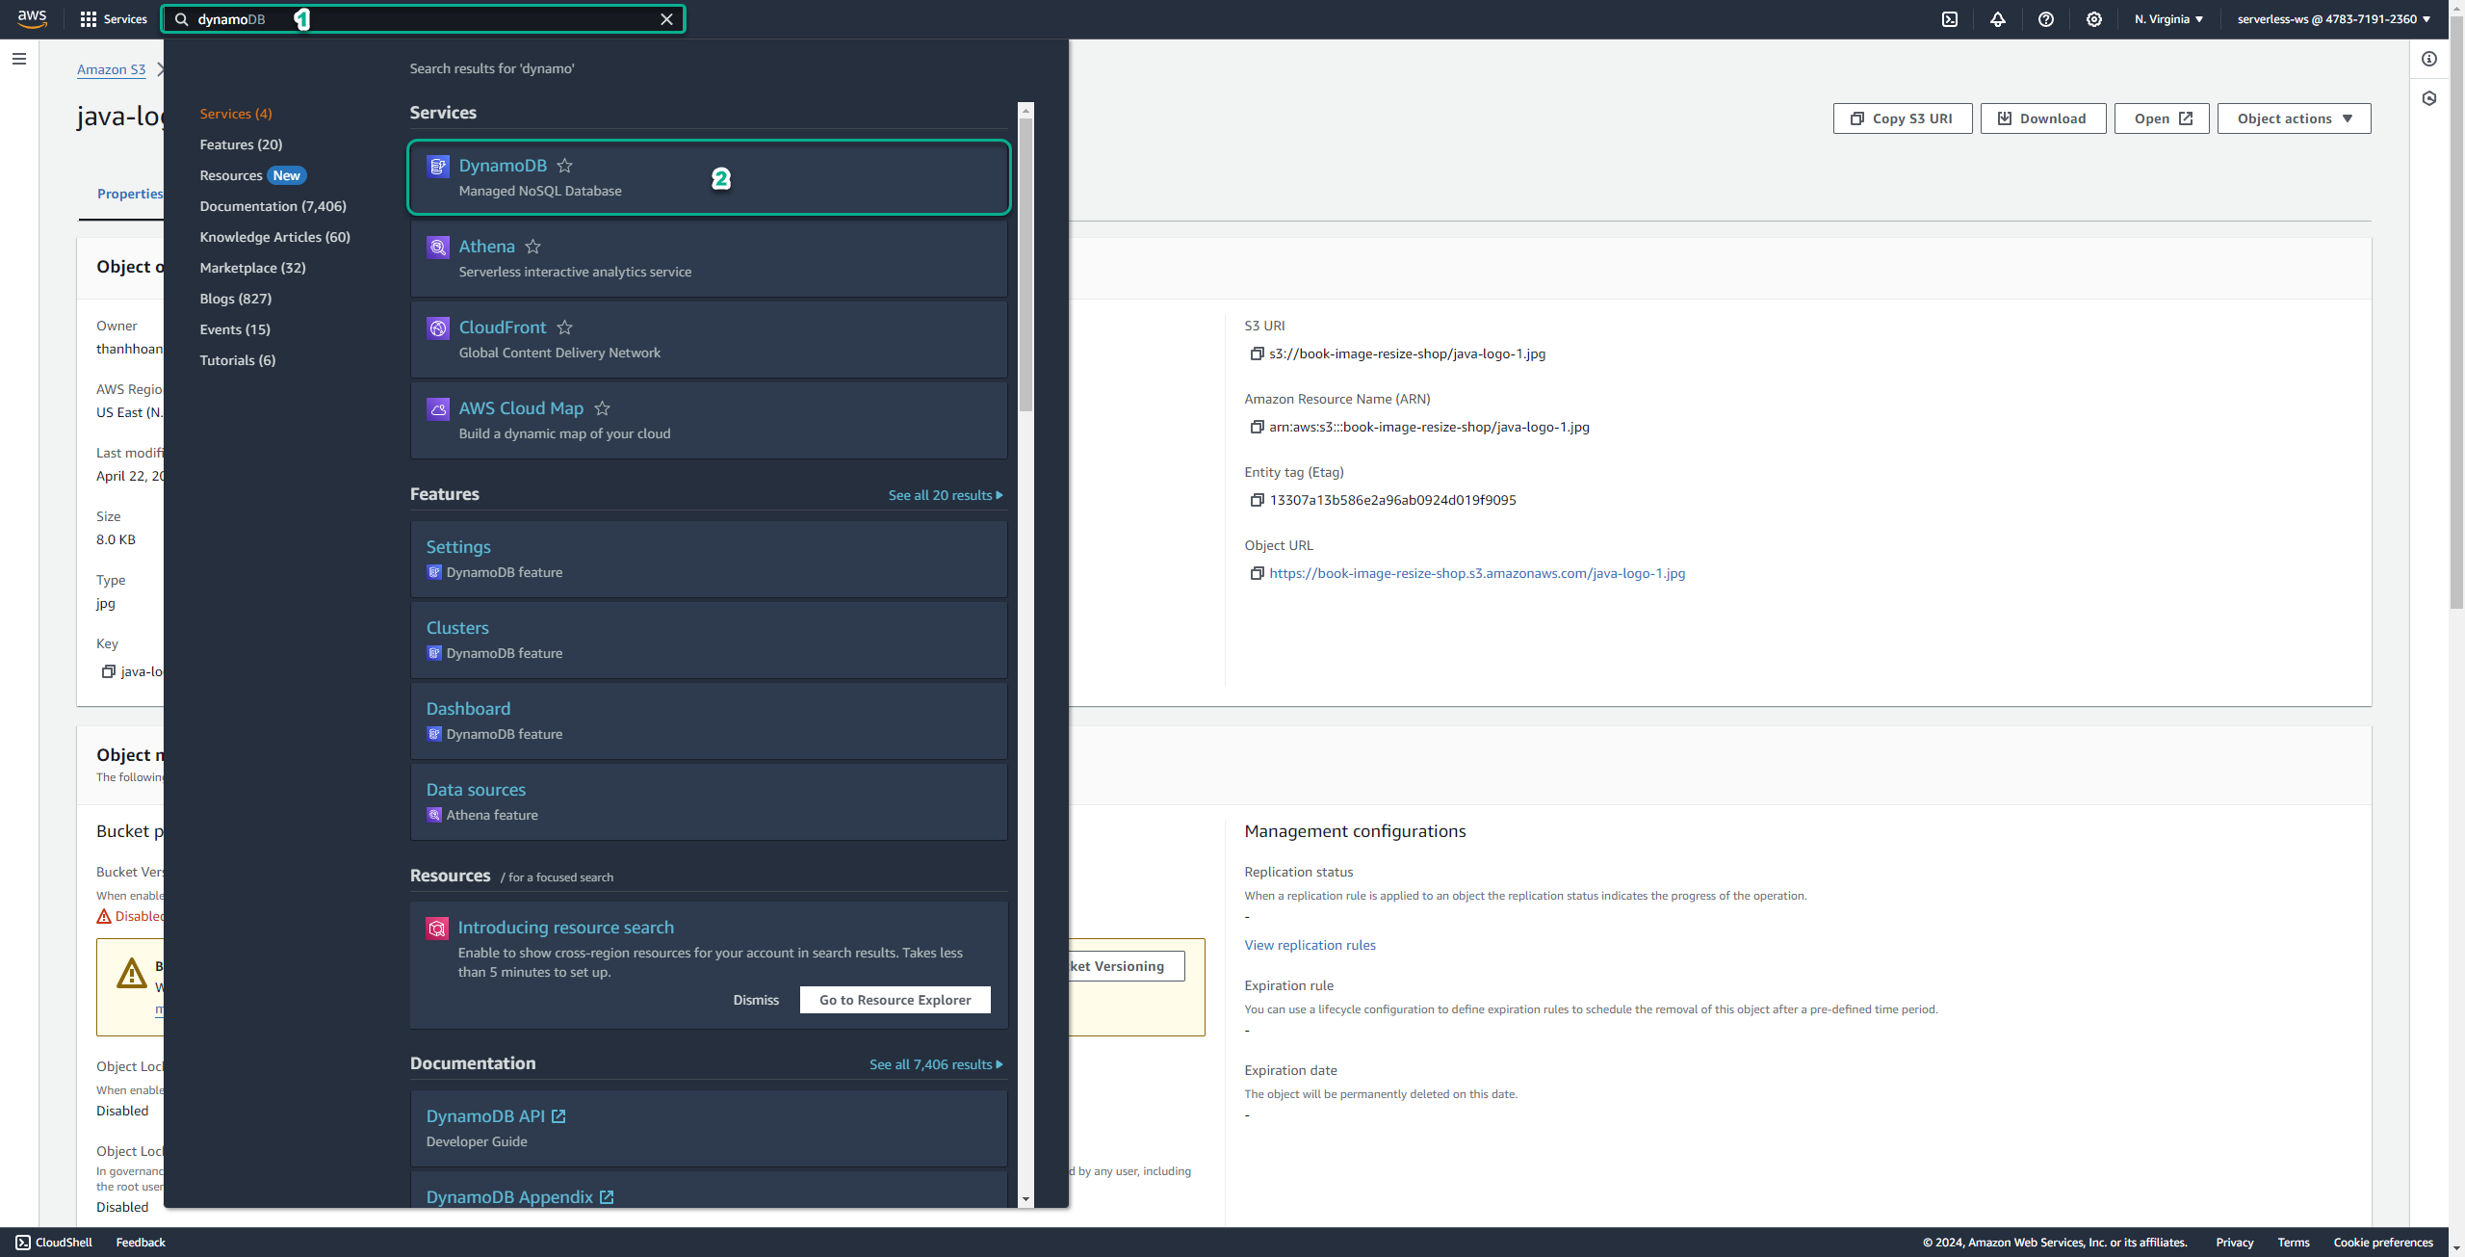
Task: Open the AWS home logo
Action: 32,18
